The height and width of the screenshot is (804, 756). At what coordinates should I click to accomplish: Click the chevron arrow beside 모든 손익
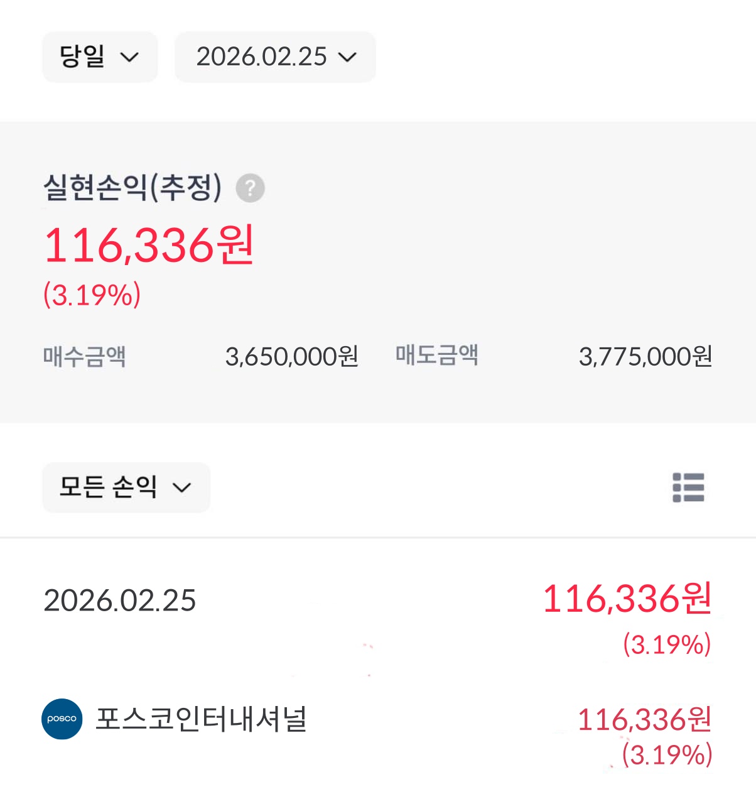click(181, 488)
